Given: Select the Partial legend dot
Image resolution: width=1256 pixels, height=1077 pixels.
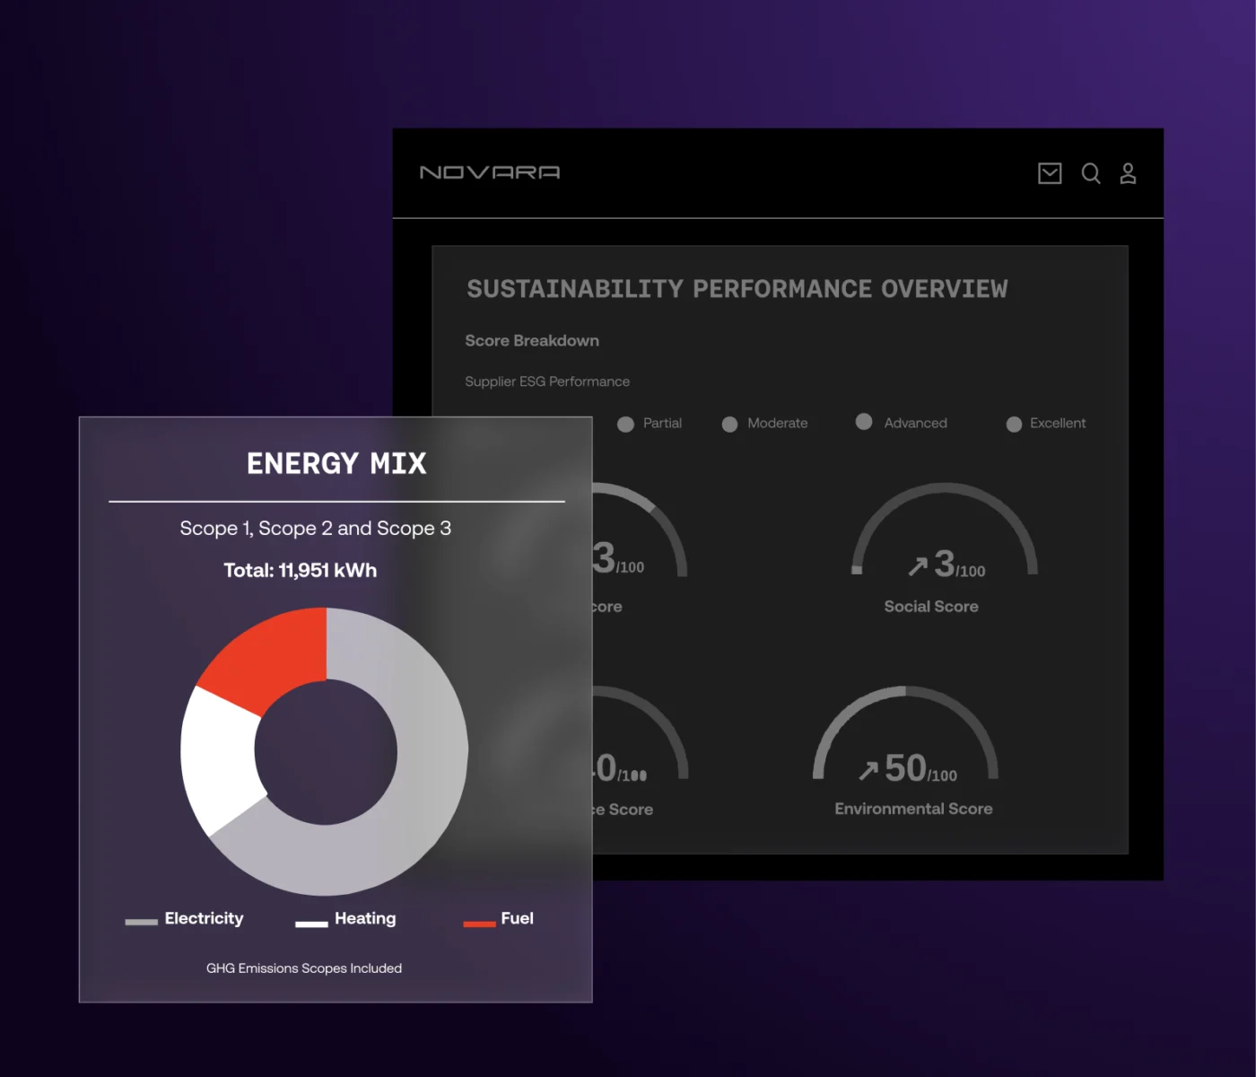Looking at the screenshot, I should pos(625,424).
